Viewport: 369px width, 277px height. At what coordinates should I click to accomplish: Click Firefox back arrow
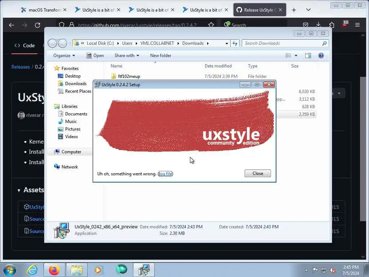pyautogui.click(x=11, y=25)
